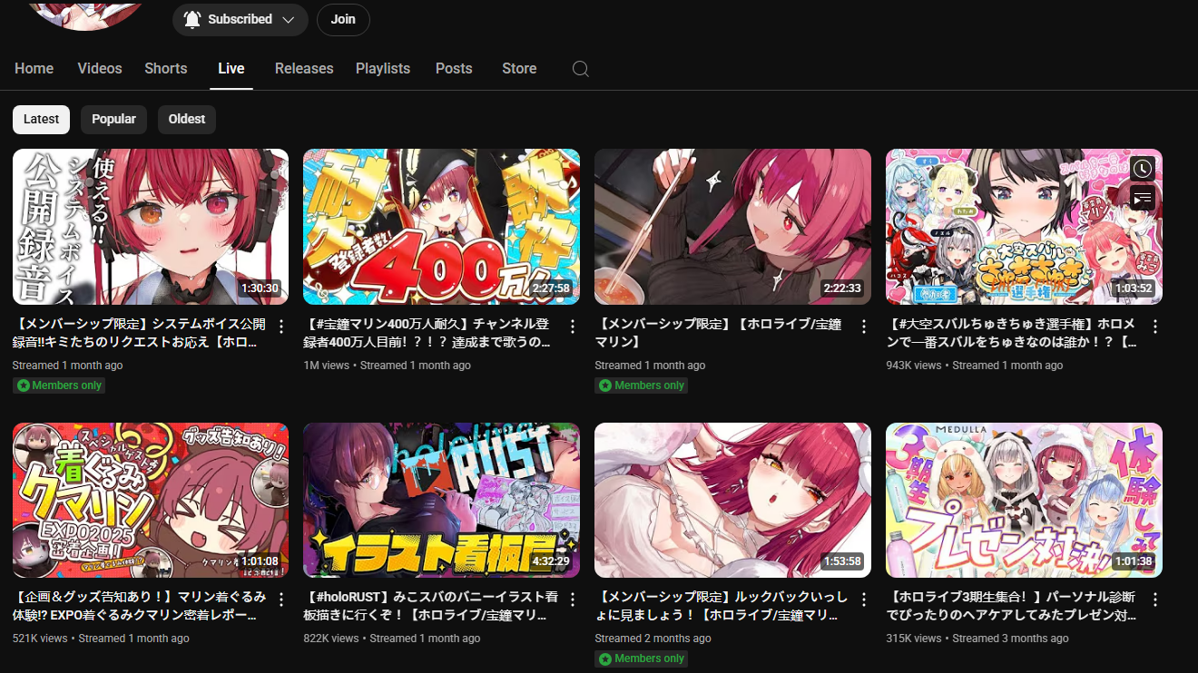Click the "1M views" text

[x=326, y=366]
